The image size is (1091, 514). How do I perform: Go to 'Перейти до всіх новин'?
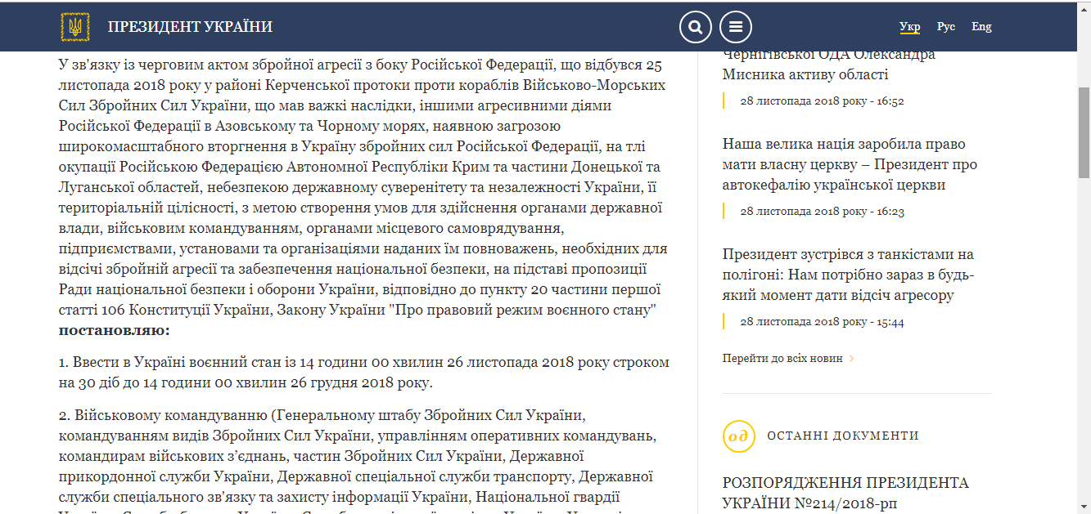(x=782, y=359)
